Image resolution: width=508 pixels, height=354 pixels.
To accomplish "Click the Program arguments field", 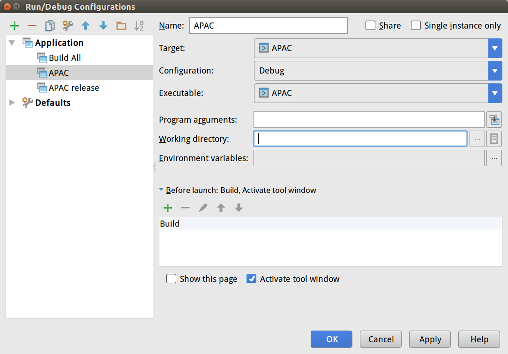I will [x=368, y=120].
